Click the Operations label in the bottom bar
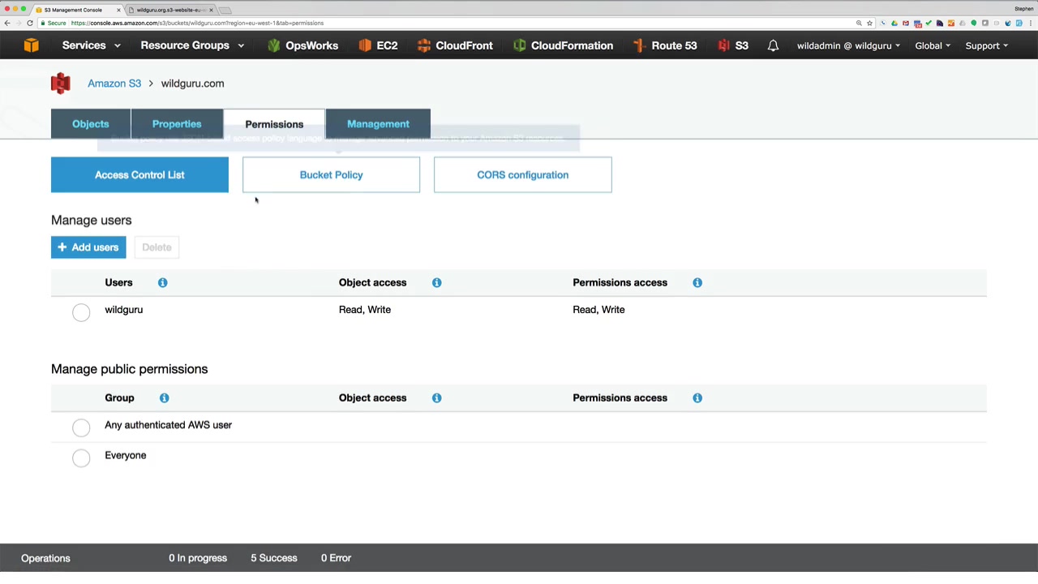The height and width of the screenshot is (584, 1038). click(45, 558)
